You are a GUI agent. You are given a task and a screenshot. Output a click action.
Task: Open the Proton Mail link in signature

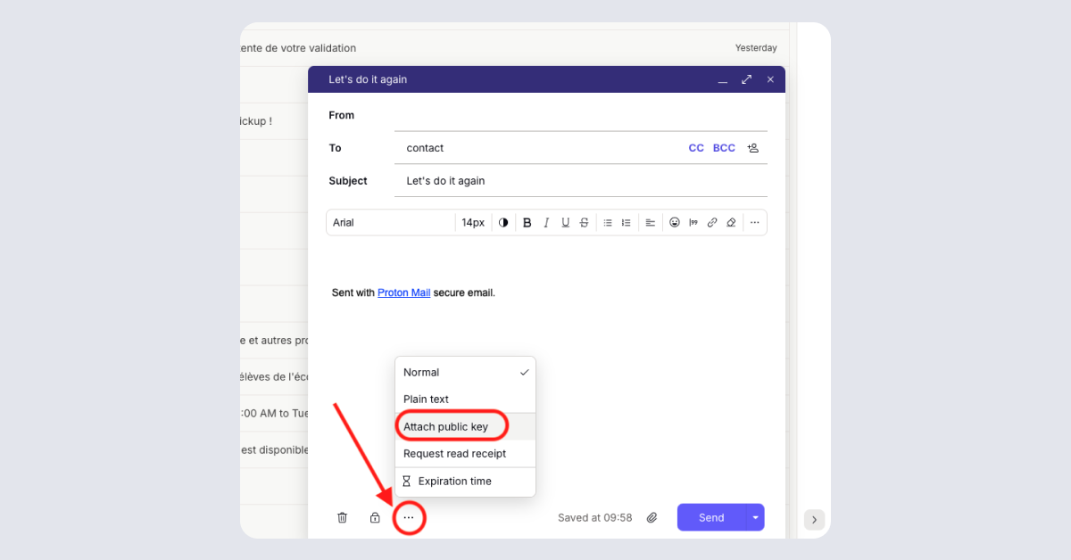tap(403, 292)
